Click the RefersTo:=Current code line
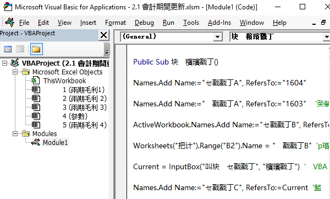Viewport: 330px width, 199px height. (221, 187)
